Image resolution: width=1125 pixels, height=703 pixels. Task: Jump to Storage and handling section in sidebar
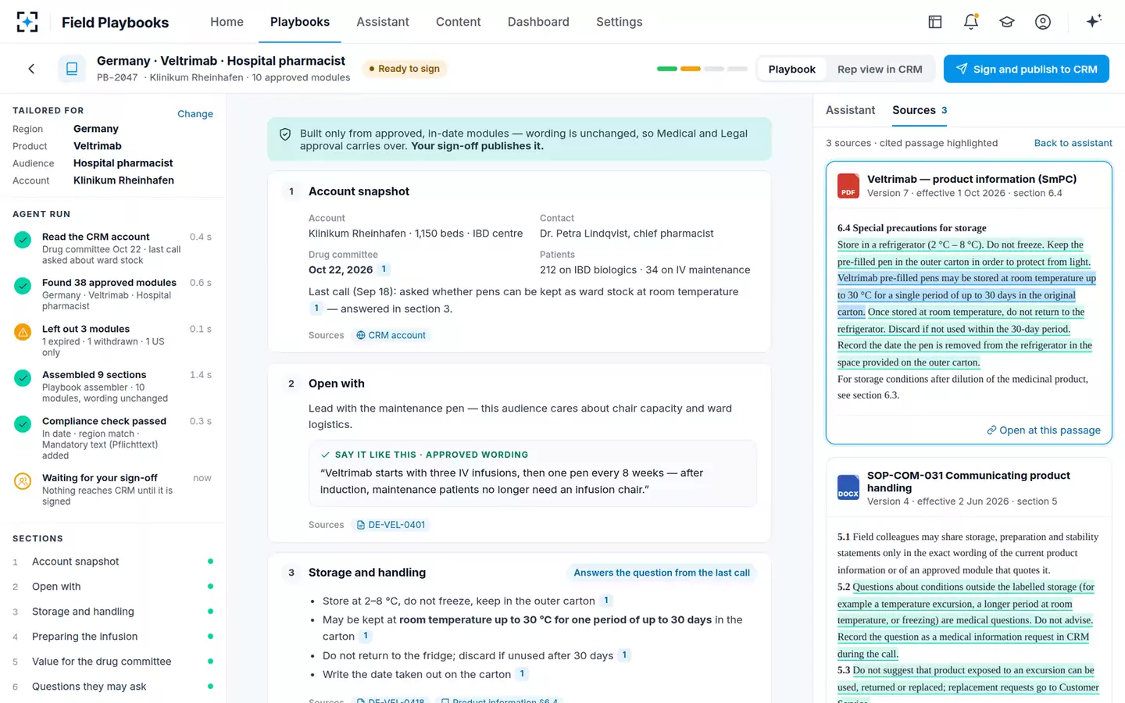(113, 612)
